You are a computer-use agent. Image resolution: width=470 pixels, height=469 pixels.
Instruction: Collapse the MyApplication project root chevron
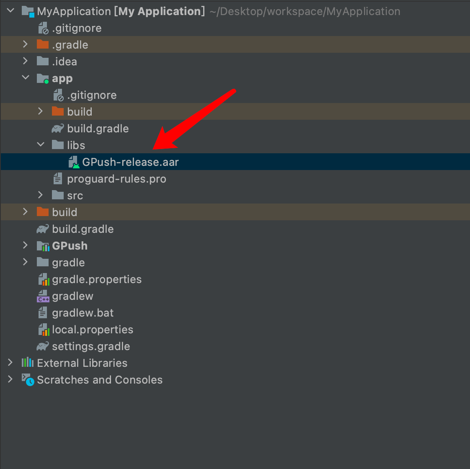10,11
